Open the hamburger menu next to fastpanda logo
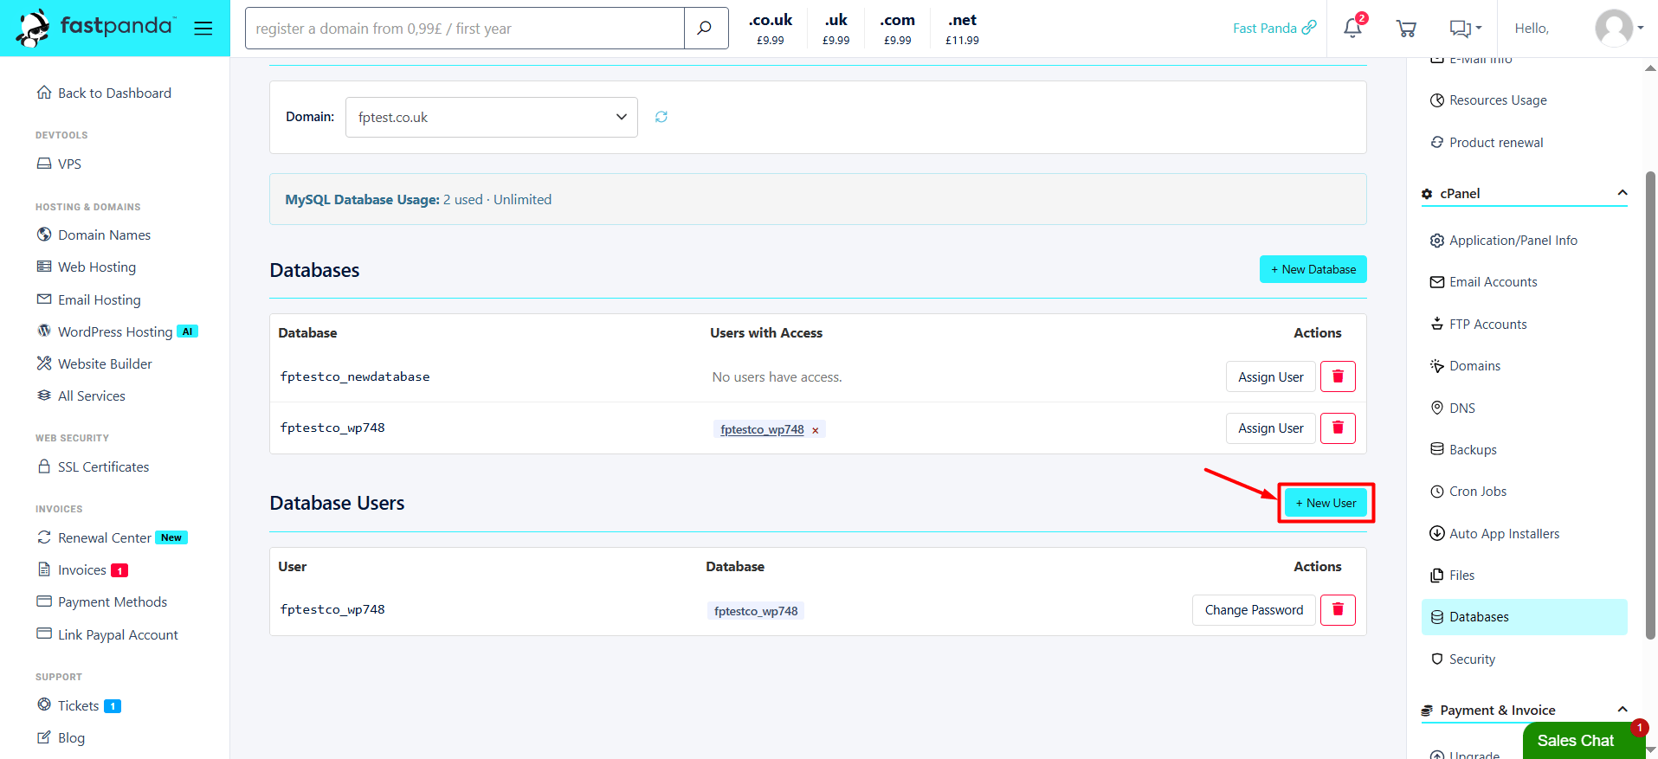This screenshot has height=759, width=1658. (203, 29)
